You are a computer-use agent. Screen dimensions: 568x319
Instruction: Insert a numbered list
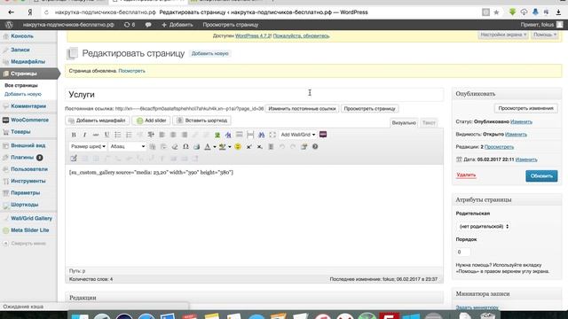(129, 135)
